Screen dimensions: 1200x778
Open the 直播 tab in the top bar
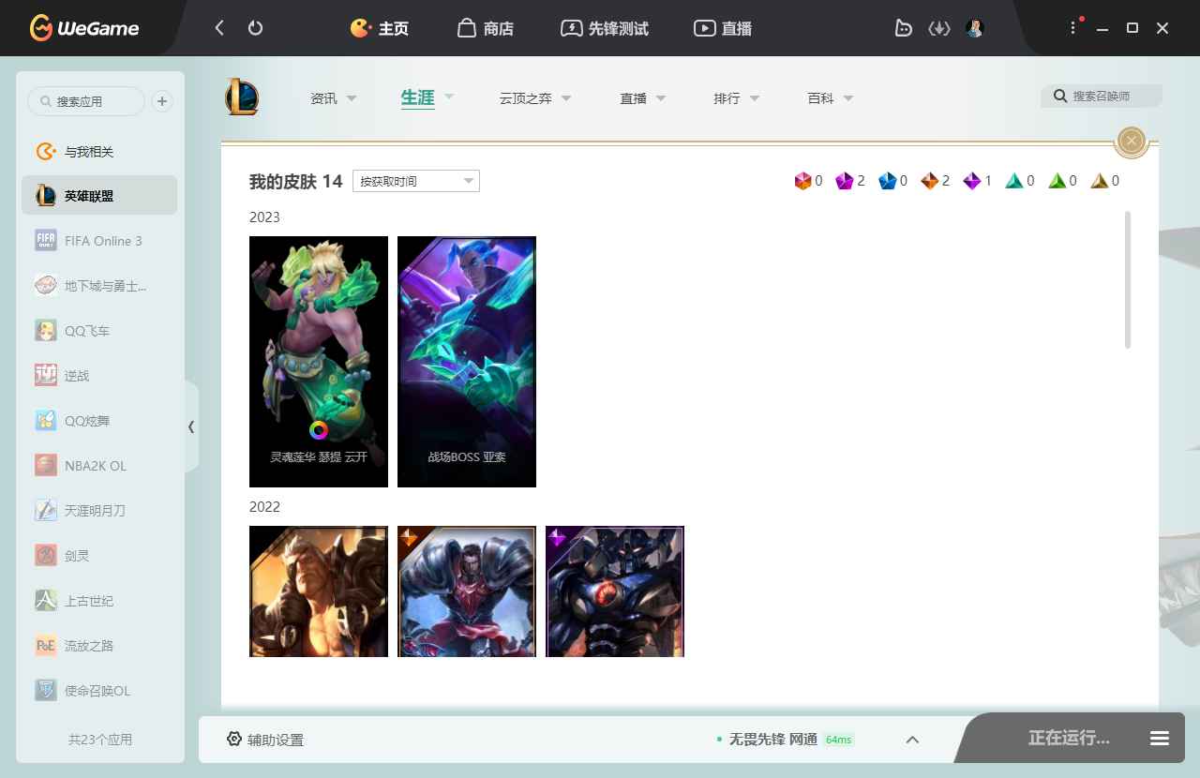[723, 28]
